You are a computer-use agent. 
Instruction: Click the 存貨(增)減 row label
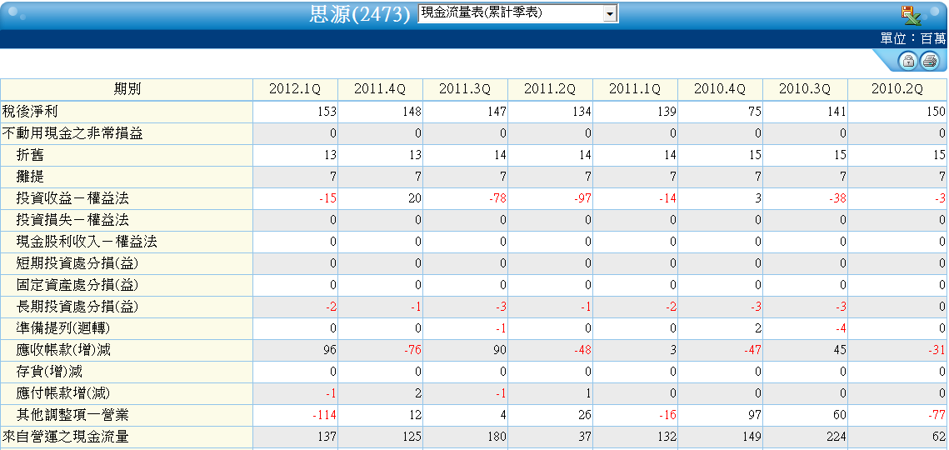pos(50,372)
